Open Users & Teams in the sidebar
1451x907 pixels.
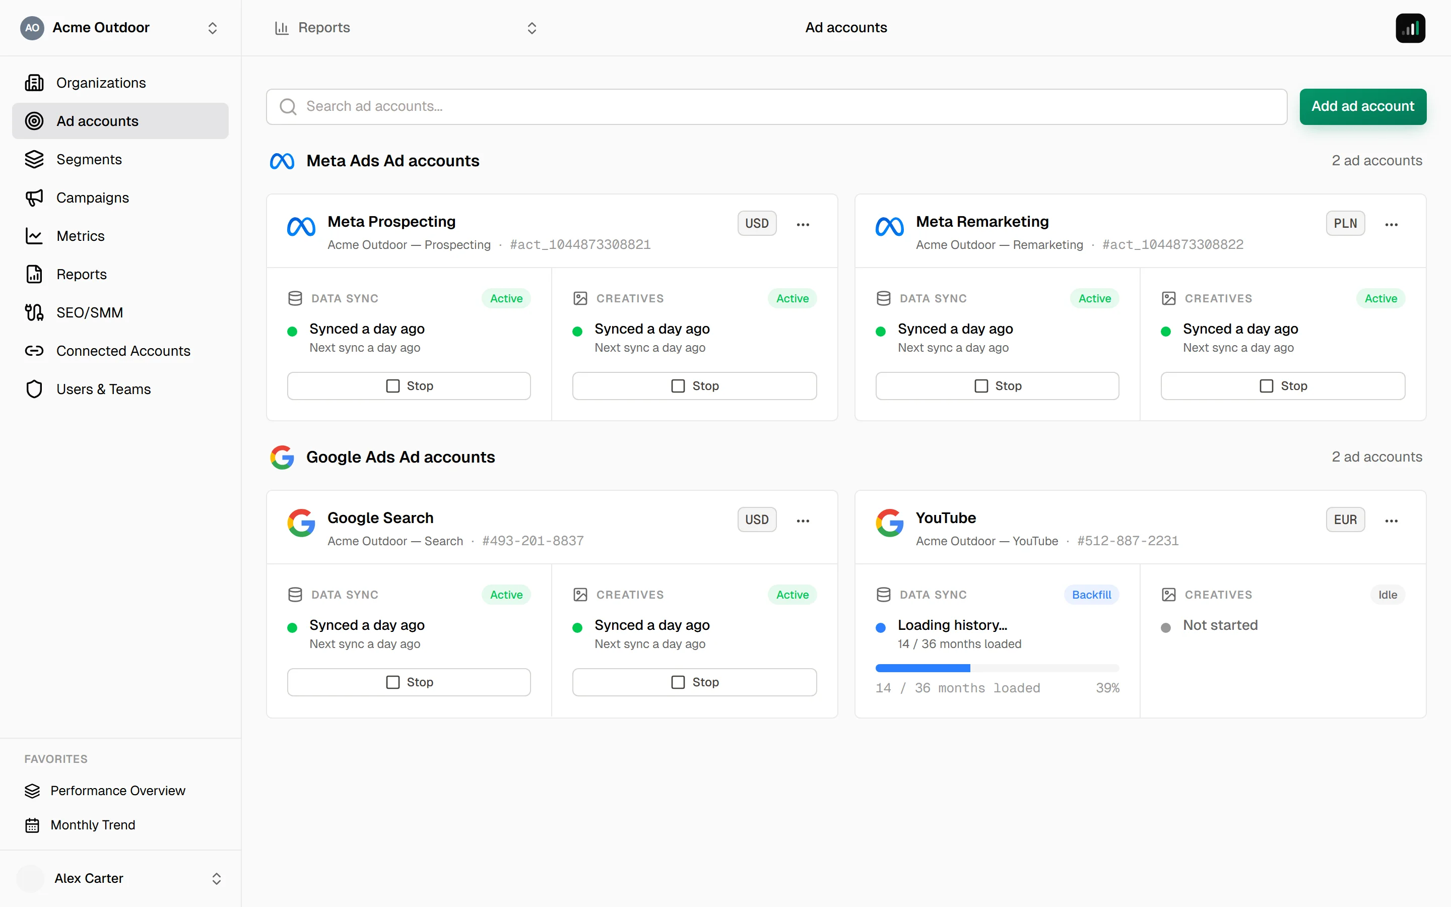[x=120, y=390]
